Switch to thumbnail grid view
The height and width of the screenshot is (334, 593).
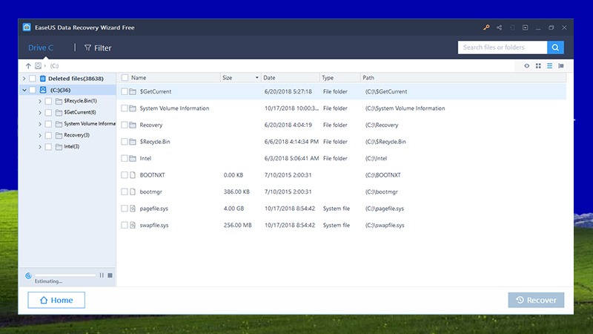tap(538, 66)
